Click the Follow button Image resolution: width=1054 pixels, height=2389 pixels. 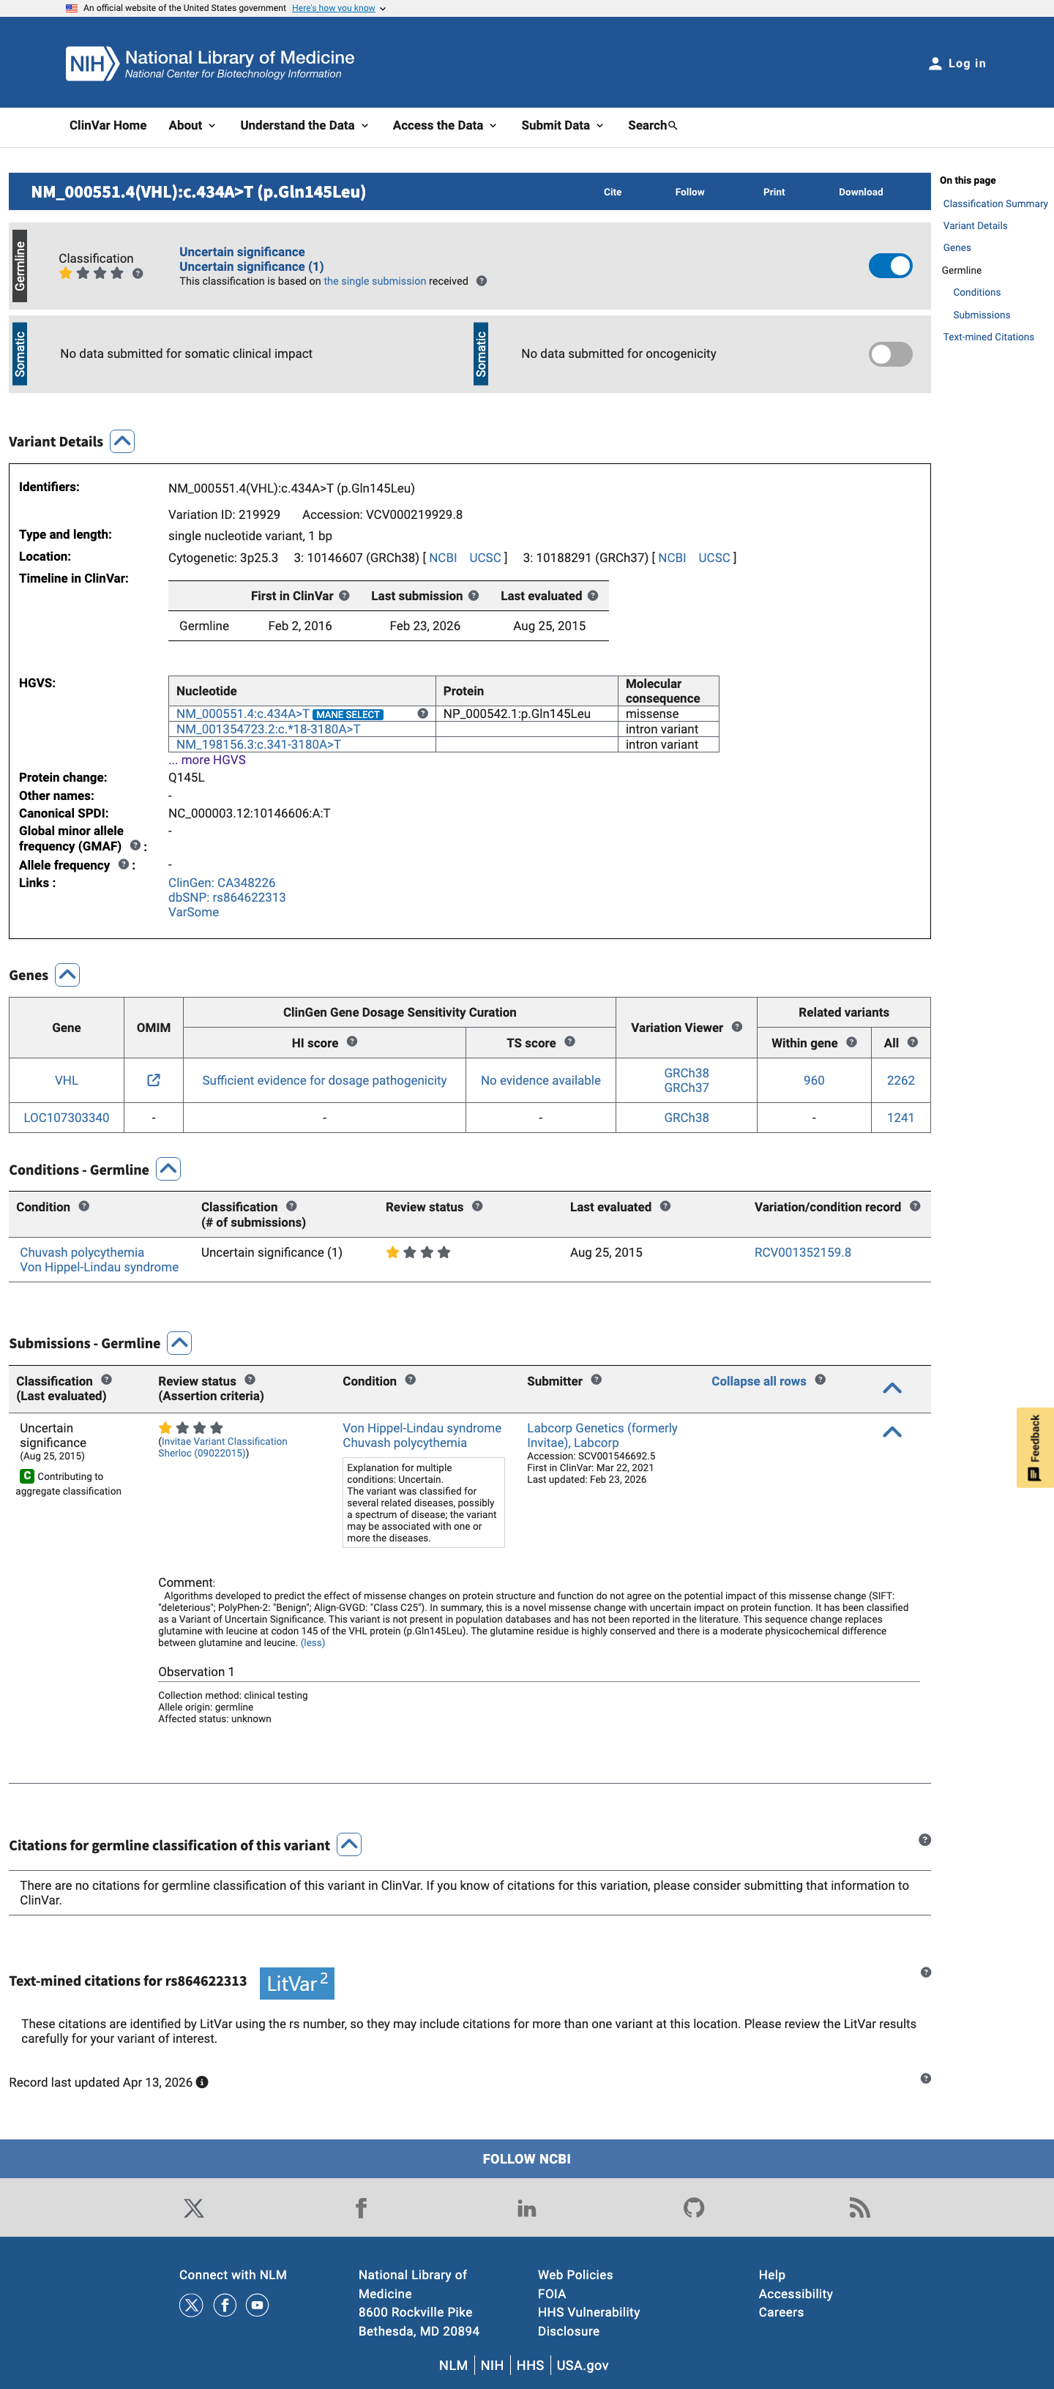(689, 192)
